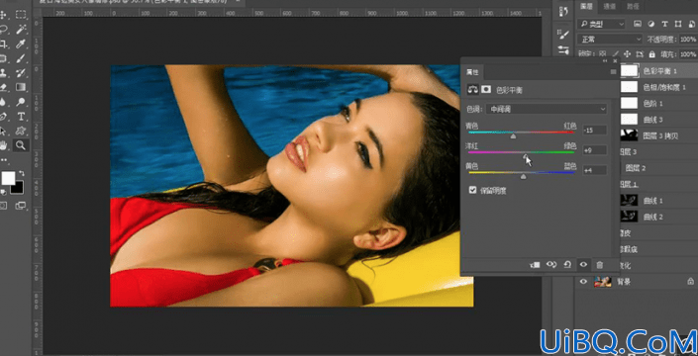Select the 属性 panel tab

click(x=472, y=72)
